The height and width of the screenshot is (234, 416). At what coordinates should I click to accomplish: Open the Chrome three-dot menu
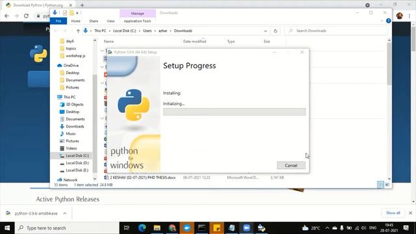tap(409, 16)
